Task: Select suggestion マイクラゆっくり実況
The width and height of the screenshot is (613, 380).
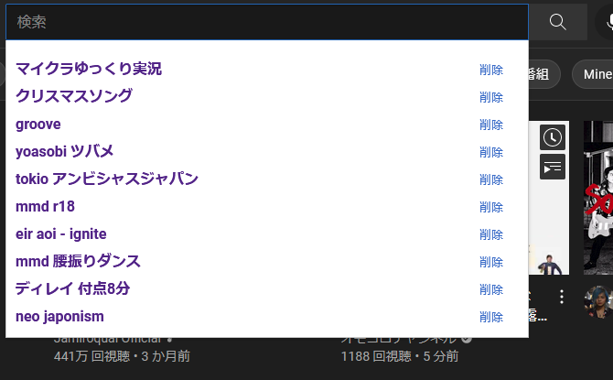Action: [x=267, y=70]
